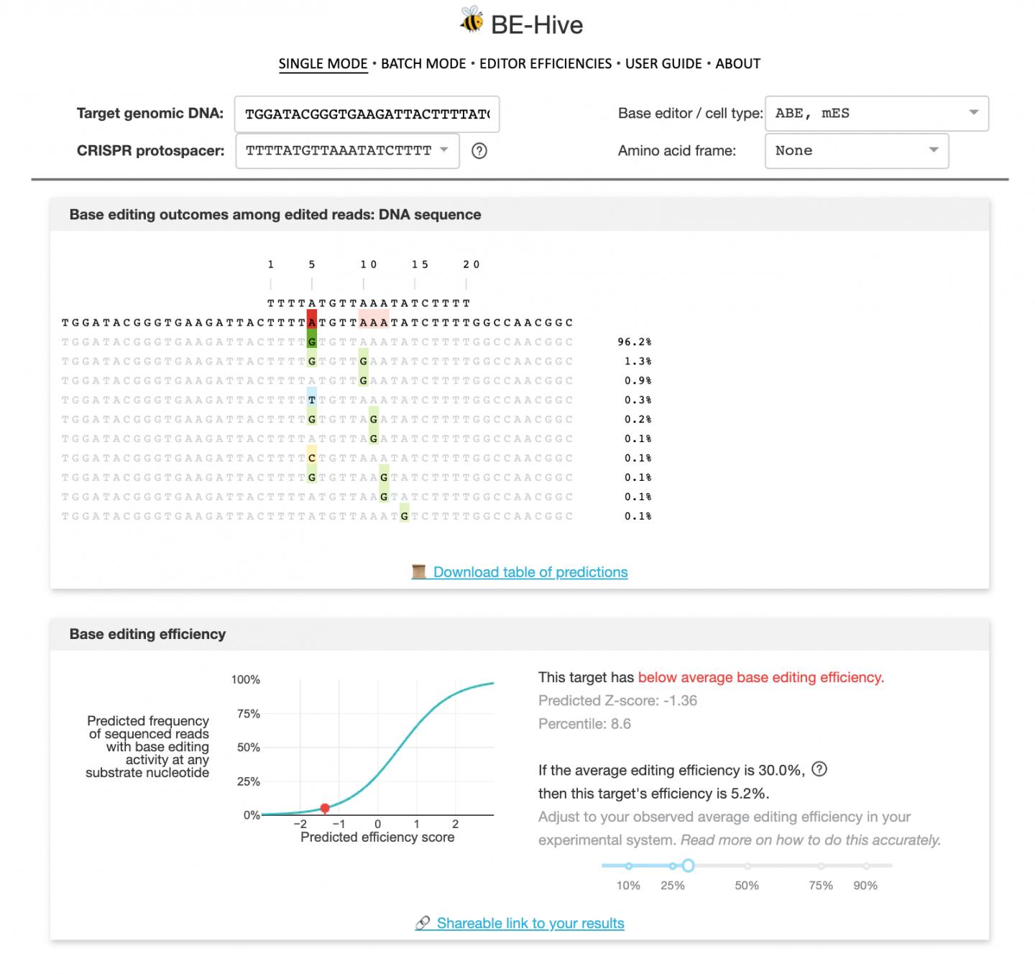
Task: Click the help icon beside CRISPR protospacer
Action: tap(479, 151)
